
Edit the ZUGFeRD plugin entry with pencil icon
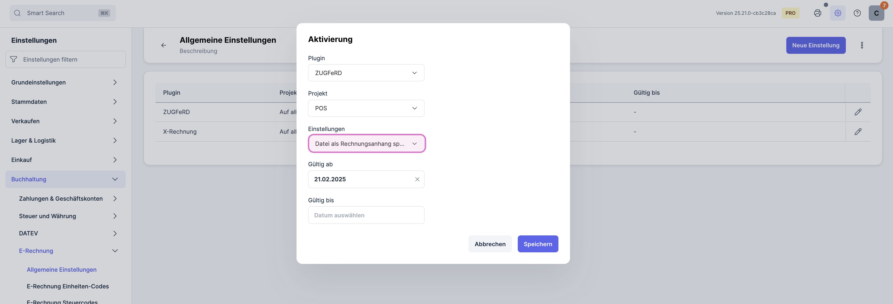coord(858,112)
